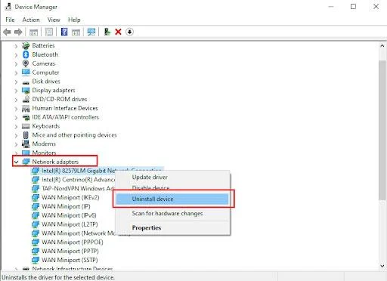Image resolution: width=387 pixels, height=281 pixels.
Task: Expand Mice and other pointing devices
Action: (x=16, y=135)
